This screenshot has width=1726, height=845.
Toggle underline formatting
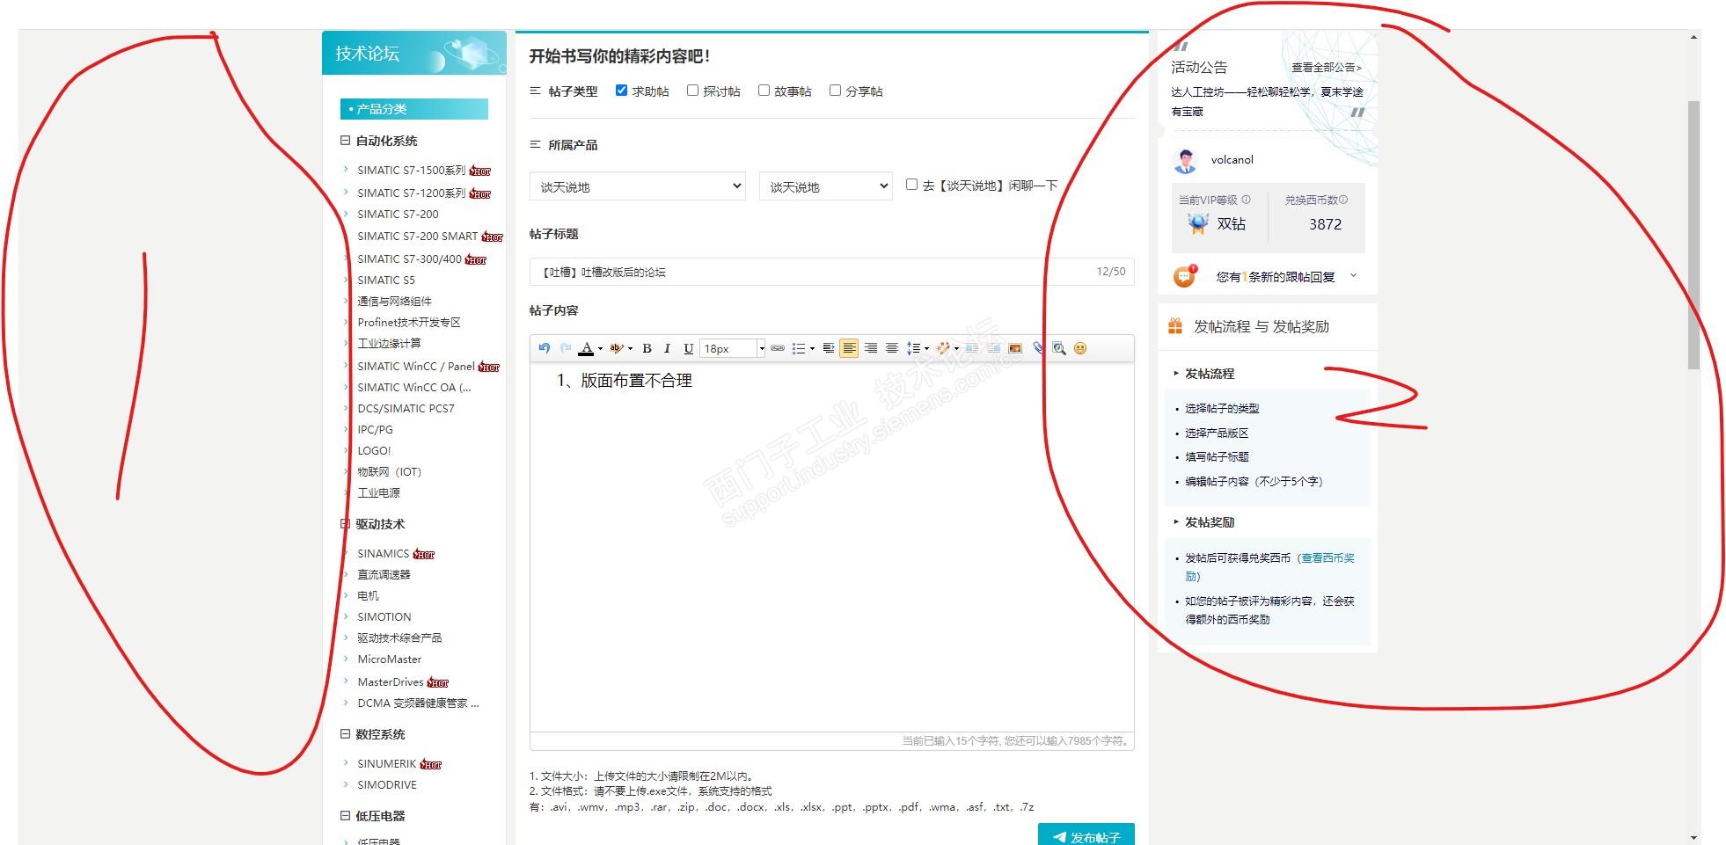click(688, 348)
